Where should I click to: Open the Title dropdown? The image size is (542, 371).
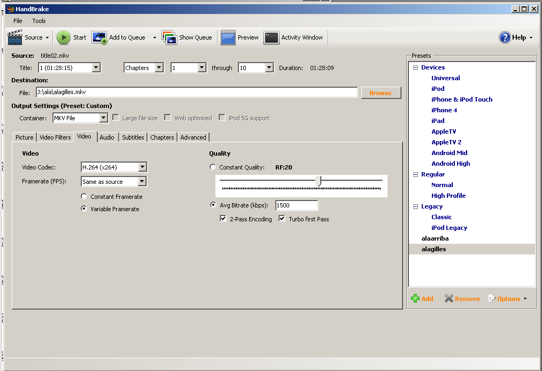tap(96, 68)
